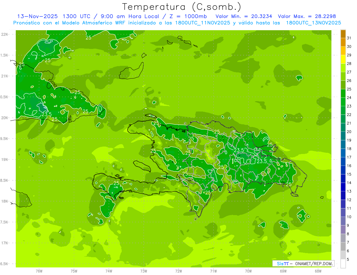This screenshot has height=275, width=357.
Task: Select the legend band between 25 and 26
Action: (x=343, y=85)
